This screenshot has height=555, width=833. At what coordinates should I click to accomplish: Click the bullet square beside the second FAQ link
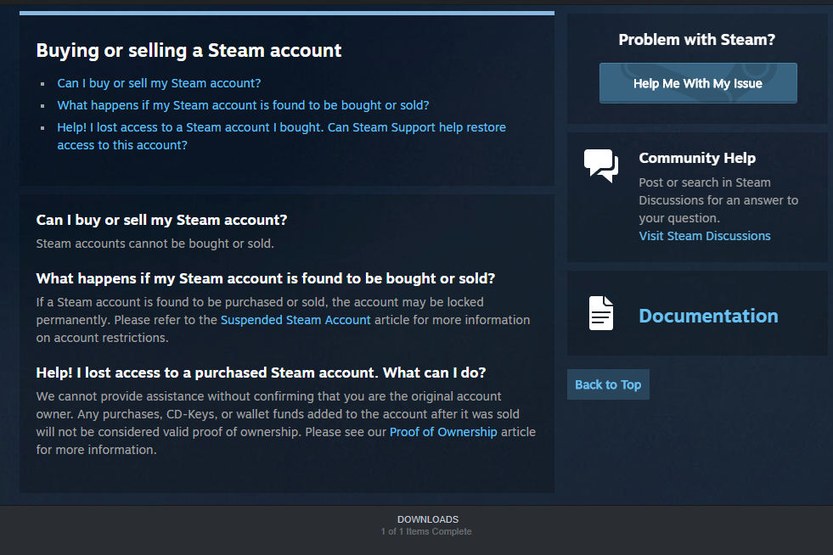[x=41, y=105]
